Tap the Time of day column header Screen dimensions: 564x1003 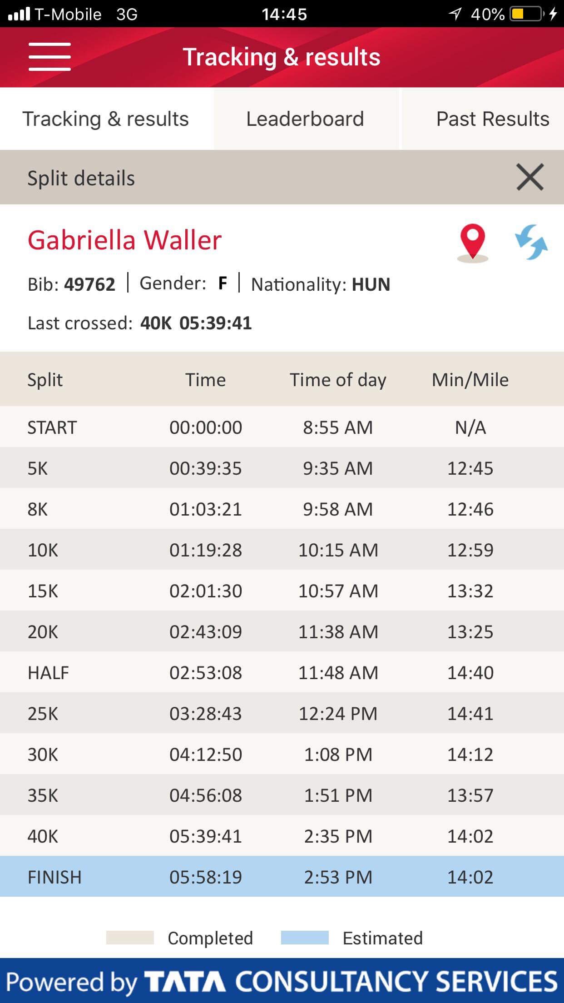338,380
